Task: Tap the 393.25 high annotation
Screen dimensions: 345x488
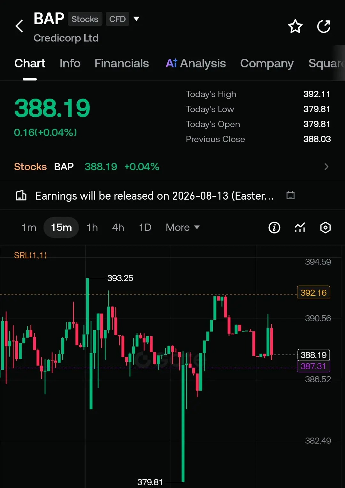Action: [x=120, y=278]
